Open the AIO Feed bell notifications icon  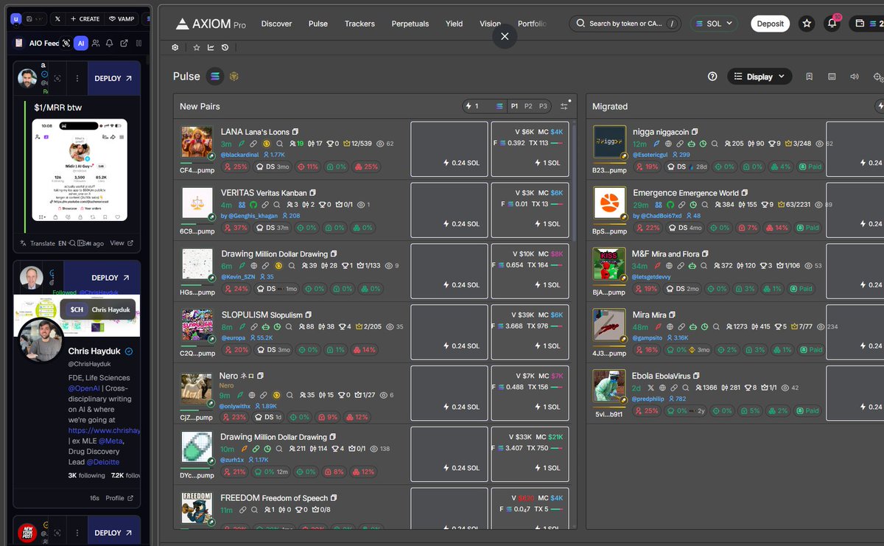point(109,43)
